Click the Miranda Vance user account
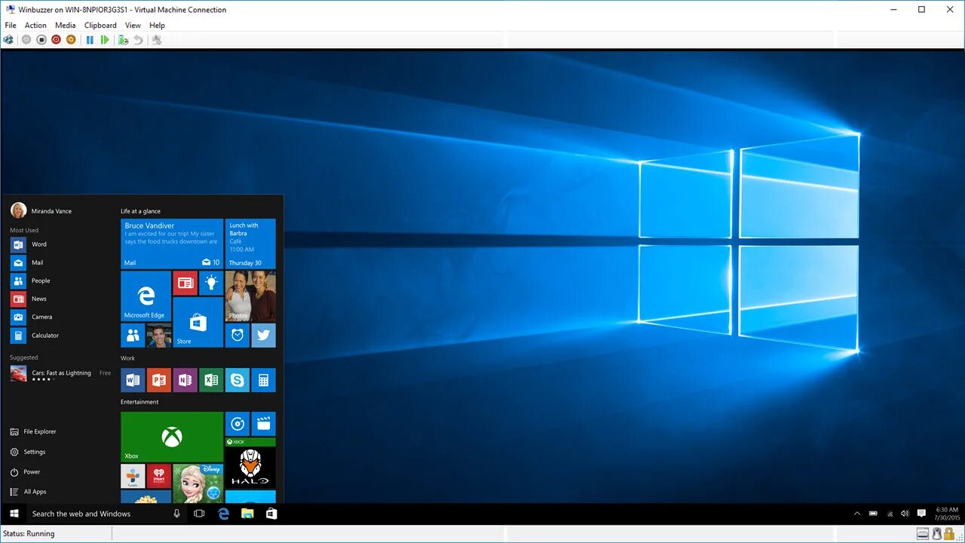The width and height of the screenshot is (965, 543). coord(41,210)
